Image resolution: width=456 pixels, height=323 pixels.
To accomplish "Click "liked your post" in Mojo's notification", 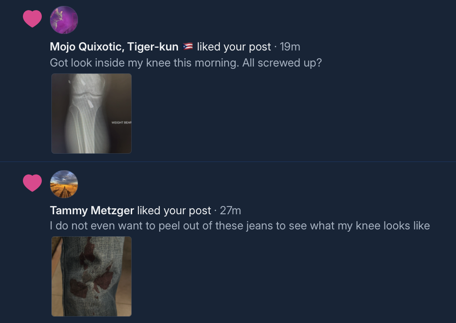I will click(234, 47).
